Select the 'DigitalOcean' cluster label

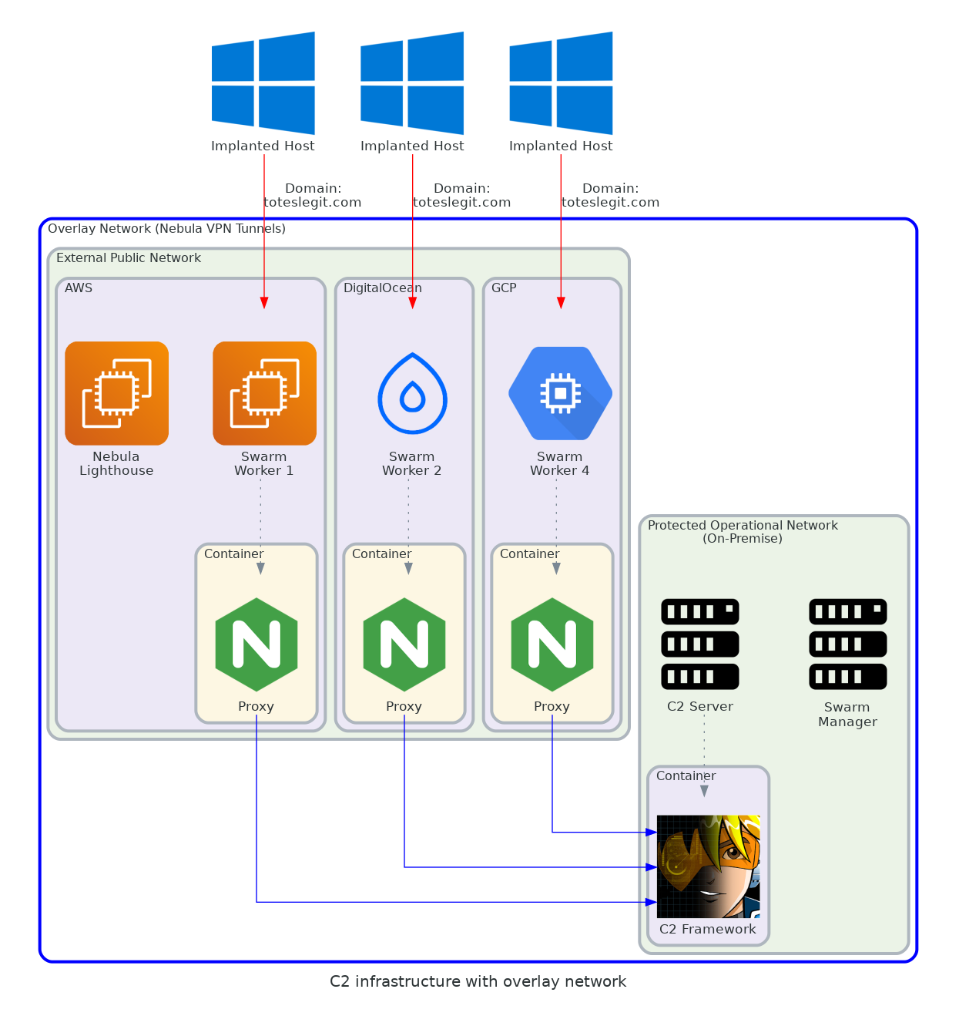tap(383, 288)
